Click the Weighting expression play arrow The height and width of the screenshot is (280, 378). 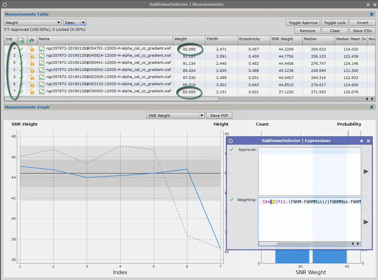tap(366, 222)
